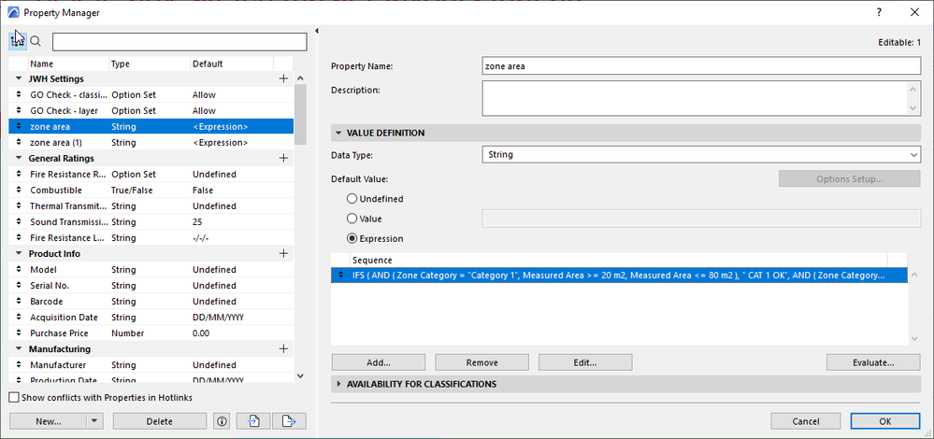Click the Property Name field

(701, 66)
